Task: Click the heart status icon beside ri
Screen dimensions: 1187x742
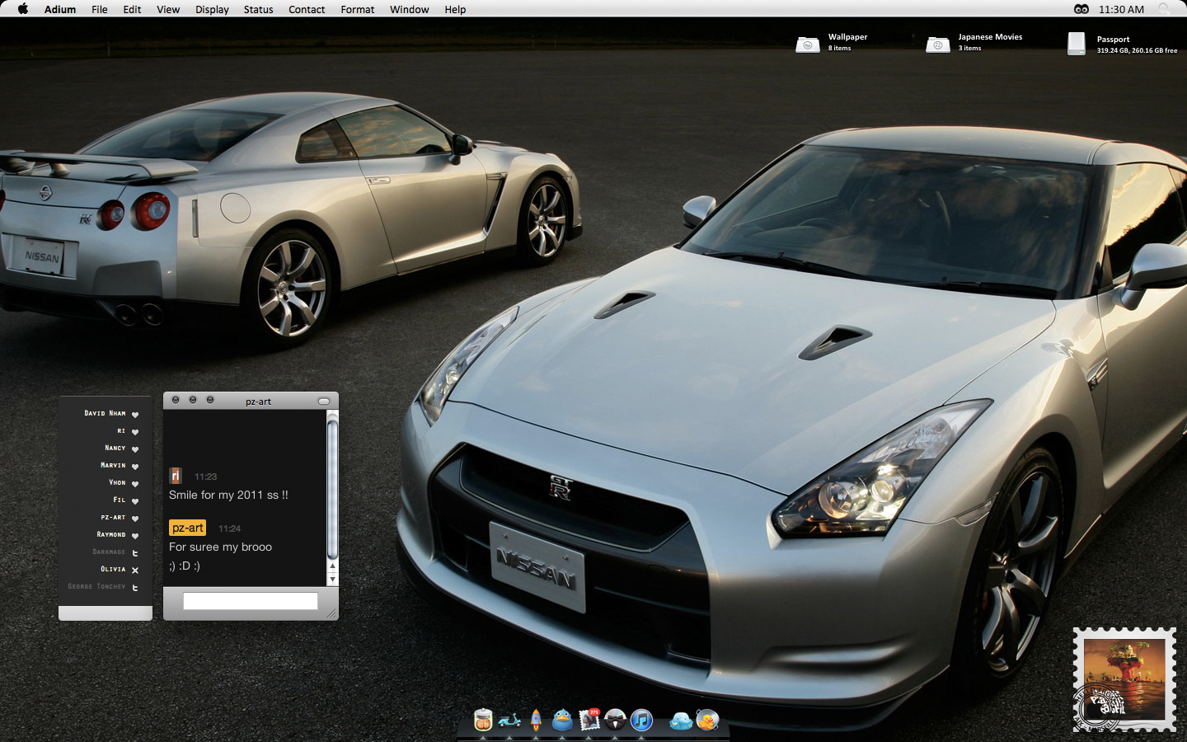Action: 135,432
